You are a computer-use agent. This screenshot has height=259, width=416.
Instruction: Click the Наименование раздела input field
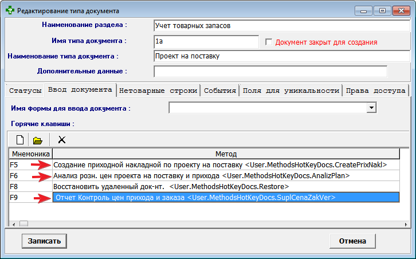click(x=282, y=26)
